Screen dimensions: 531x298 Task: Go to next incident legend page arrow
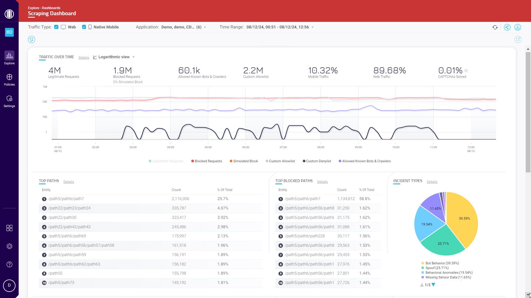click(433, 285)
